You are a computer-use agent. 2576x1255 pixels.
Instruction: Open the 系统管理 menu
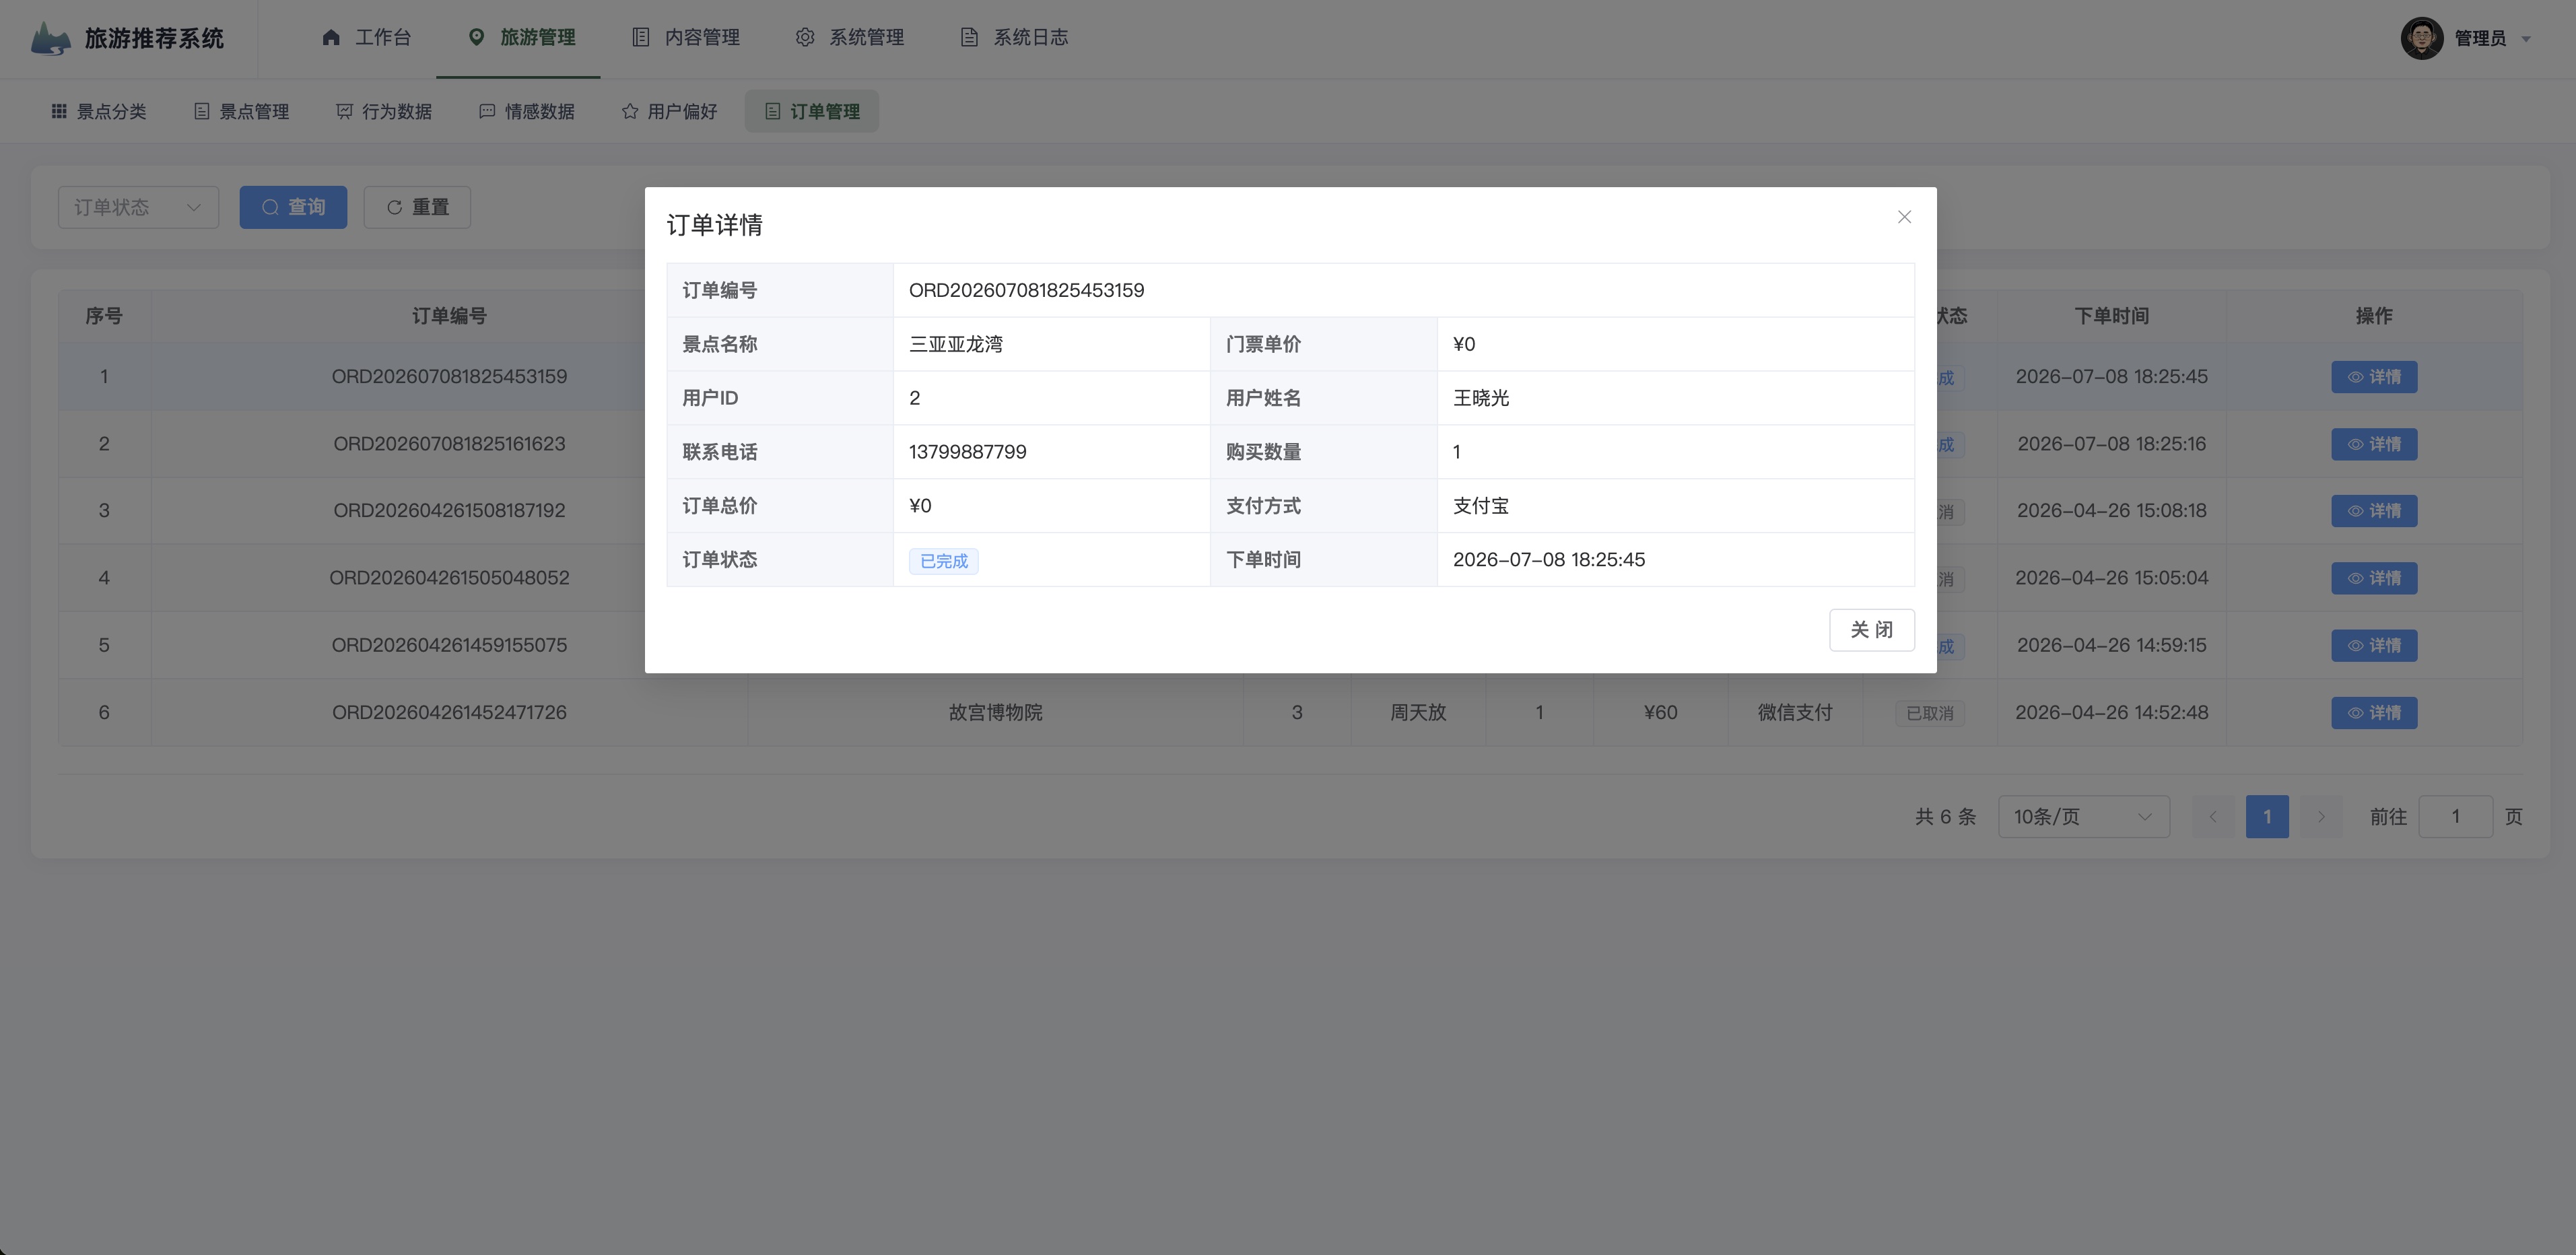(850, 38)
